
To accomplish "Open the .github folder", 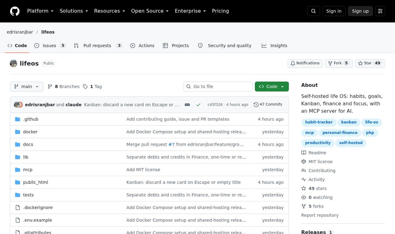I will tap(31, 119).
